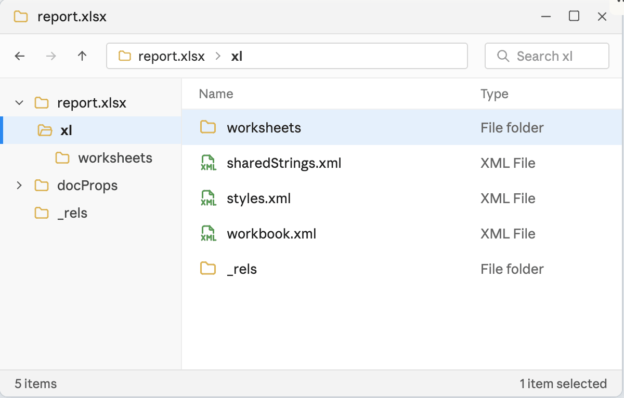Click _rels folder icon in file list
The image size is (624, 398).
(x=208, y=269)
